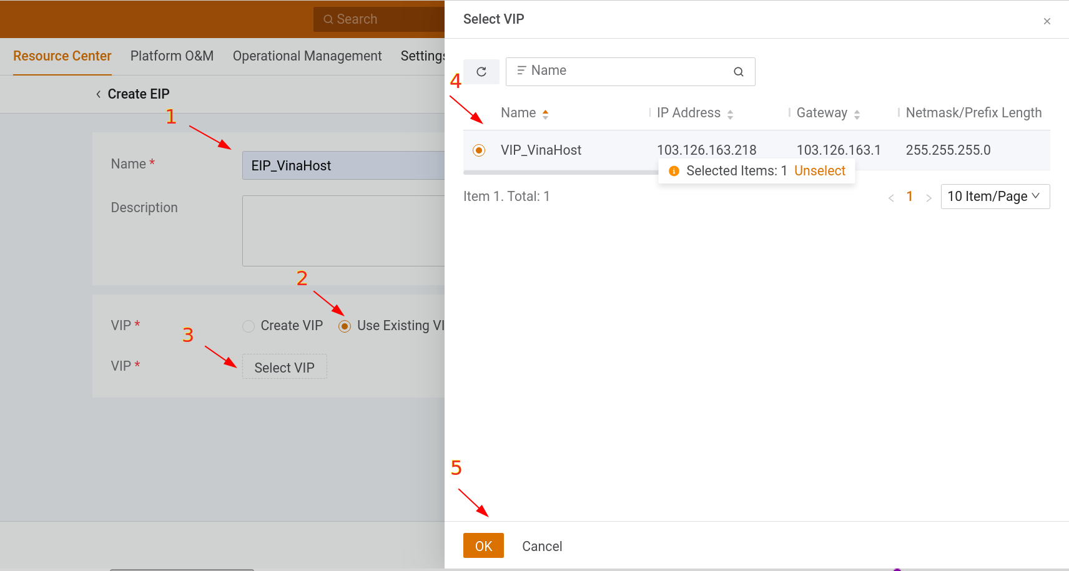
Task: Click the Unselect link
Action: coord(819,171)
